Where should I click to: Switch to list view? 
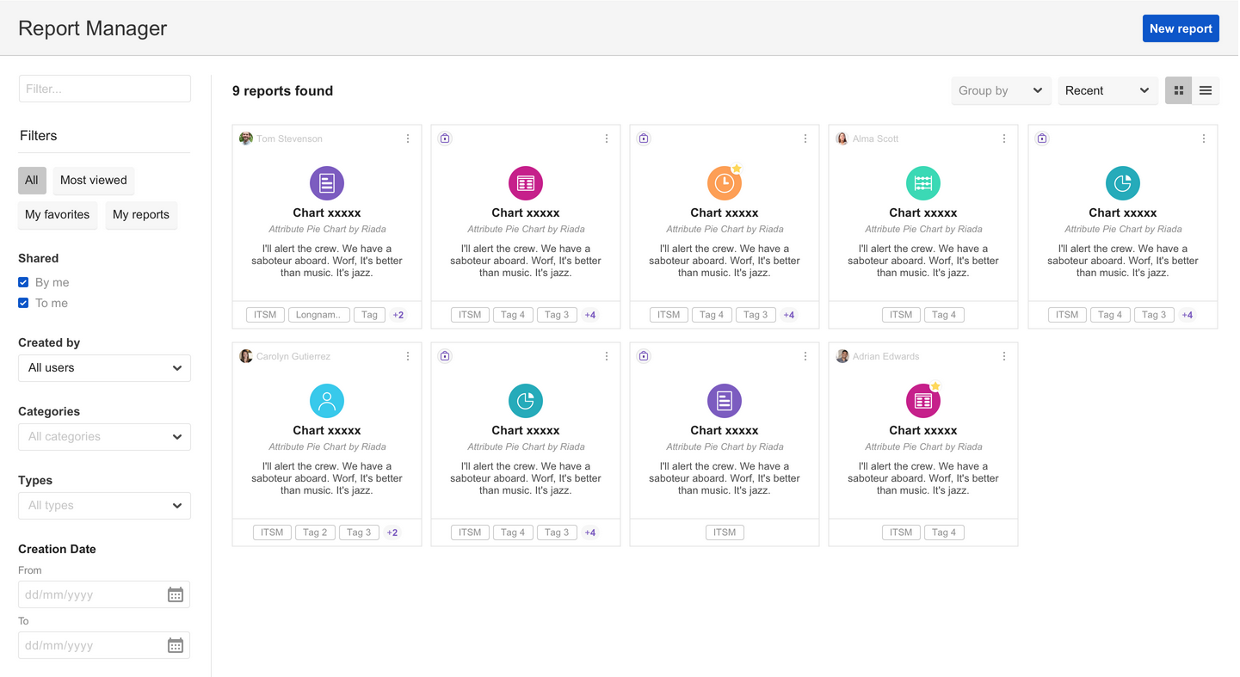(x=1206, y=90)
